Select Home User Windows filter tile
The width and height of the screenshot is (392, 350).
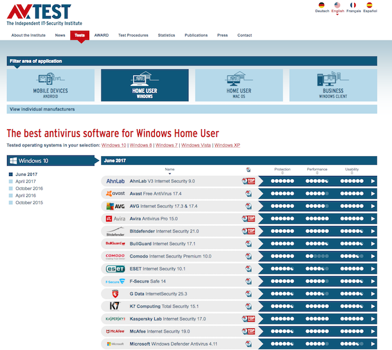(145, 85)
